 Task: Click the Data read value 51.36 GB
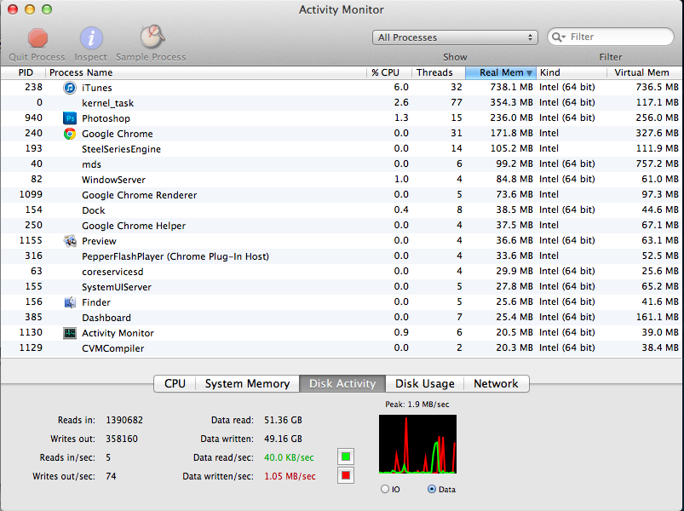point(283,421)
